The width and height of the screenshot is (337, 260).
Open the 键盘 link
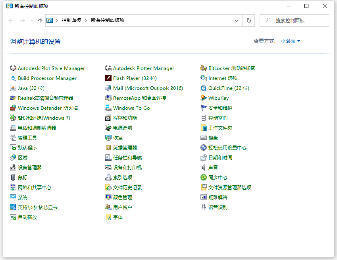tap(213, 138)
